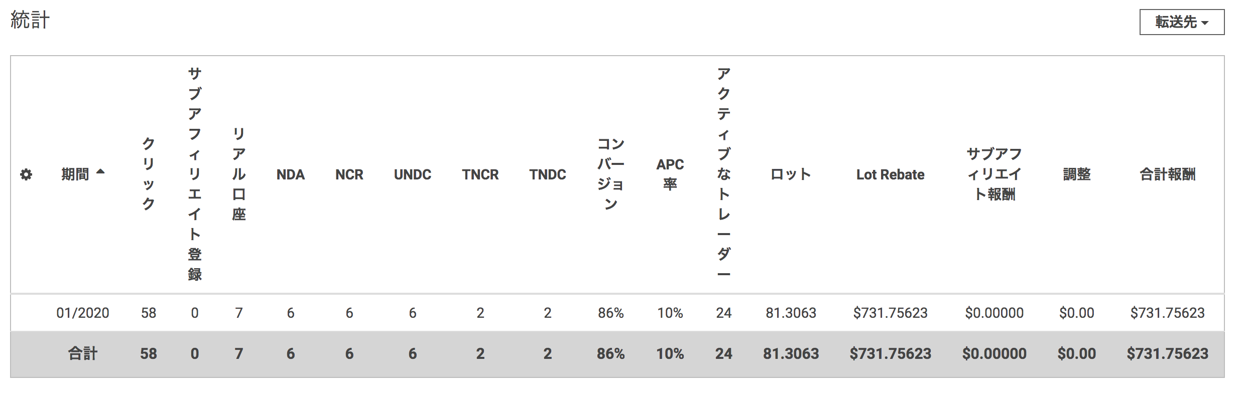
Task: Select the 01/2020 period row cell
Action: coord(83,313)
